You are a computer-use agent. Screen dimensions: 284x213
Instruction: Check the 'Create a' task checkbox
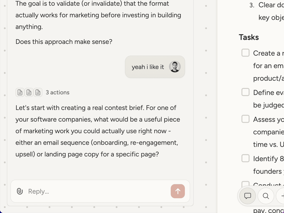[245, 53]
